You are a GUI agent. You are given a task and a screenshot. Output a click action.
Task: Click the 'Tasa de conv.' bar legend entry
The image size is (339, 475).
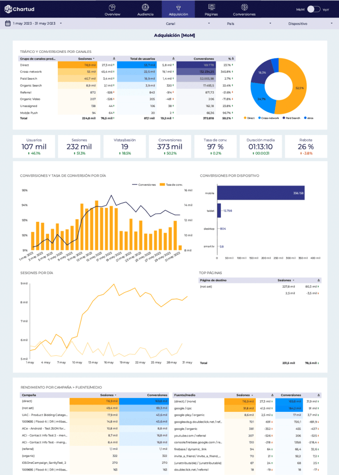(x=172, y=185)
